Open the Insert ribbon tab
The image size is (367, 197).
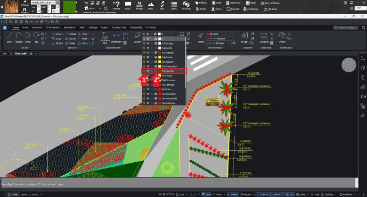tap(25, 27)
